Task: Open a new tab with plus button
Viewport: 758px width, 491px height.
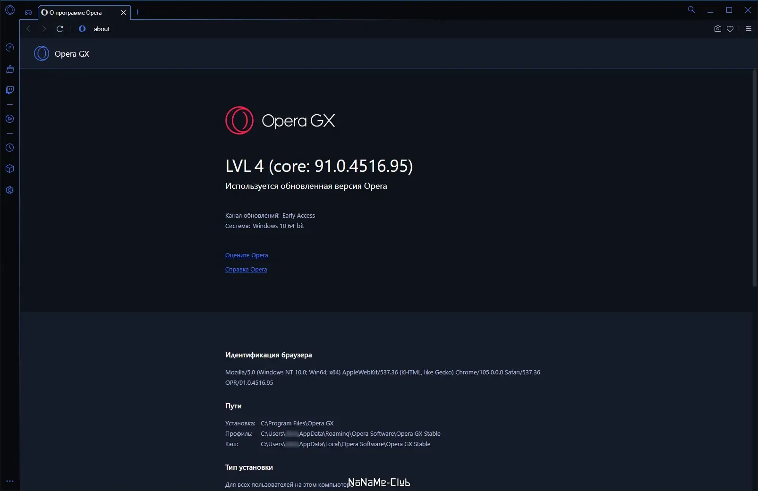Action: click(138, 12)
